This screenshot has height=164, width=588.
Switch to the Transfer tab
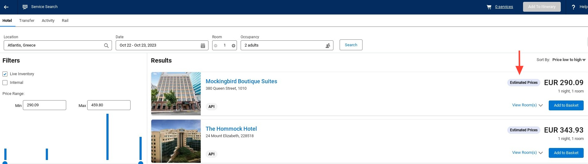click(x=27, y=21)
